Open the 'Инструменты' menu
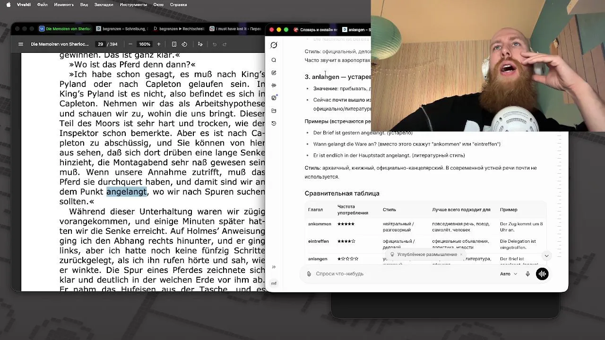This screenshot has width=605, height=340. point(133,5)
